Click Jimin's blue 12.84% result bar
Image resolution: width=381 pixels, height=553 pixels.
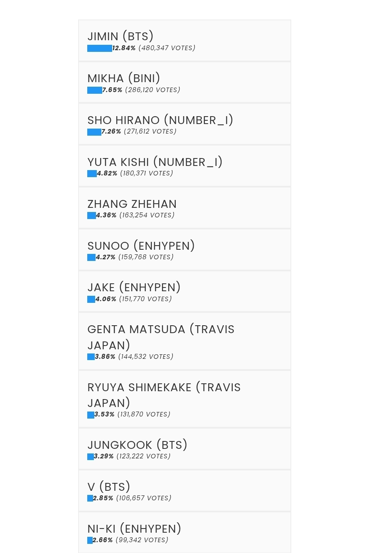[x=99, y=49]
